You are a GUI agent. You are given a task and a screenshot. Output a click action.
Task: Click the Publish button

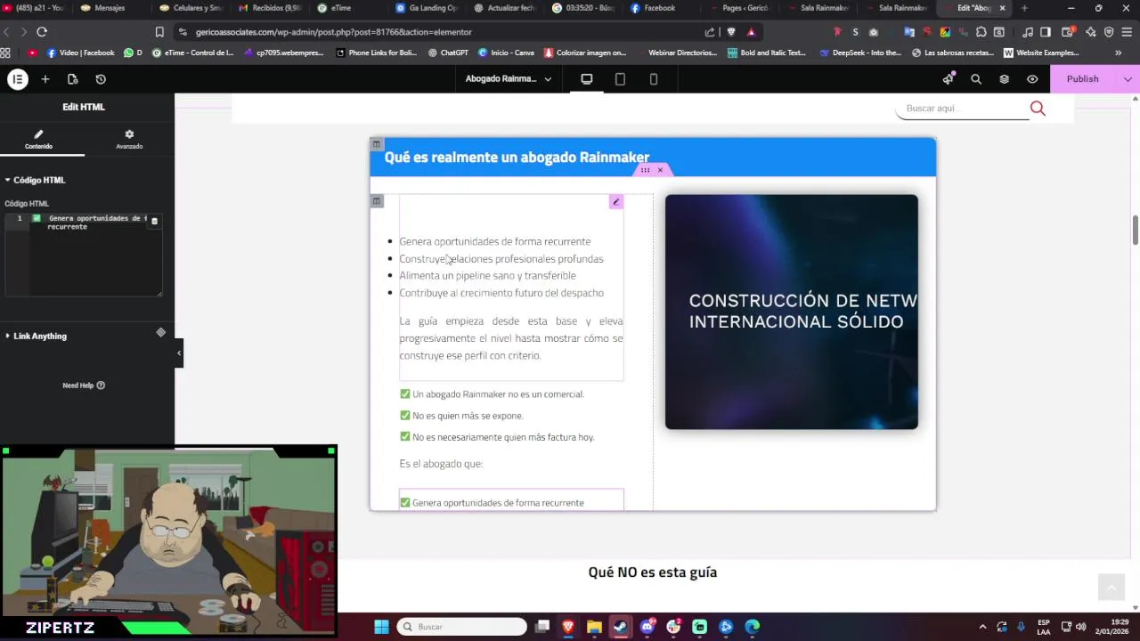1083,79
